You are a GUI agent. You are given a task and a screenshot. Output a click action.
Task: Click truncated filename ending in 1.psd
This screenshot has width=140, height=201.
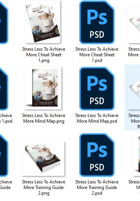pos(6,118)
